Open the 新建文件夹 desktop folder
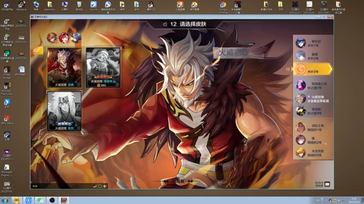This screenshot has height=204, width=364. point(266,6)
